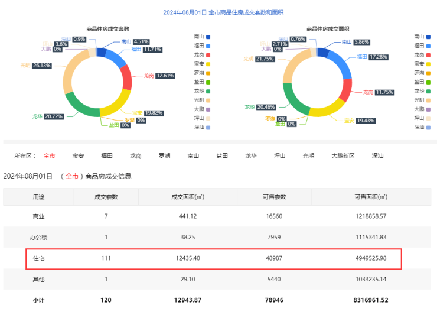Viewport: 437px width, 318px height.
Task: Click the 成交面积(㎡) column header
Action: [187, 197]
